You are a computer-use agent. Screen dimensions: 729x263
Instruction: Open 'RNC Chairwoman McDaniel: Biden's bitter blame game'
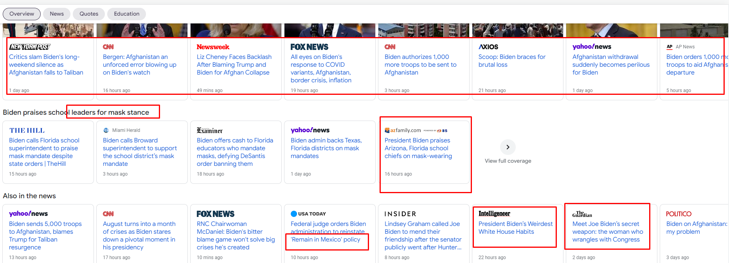236,236
